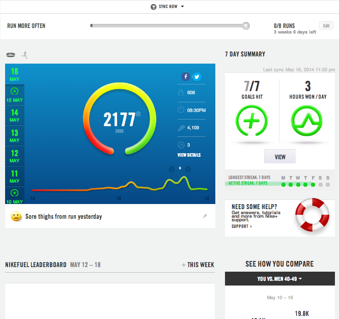The height and width of the screenshot is (319, 339).
Task: Open the Support link
Action: [x=241, y=226]
